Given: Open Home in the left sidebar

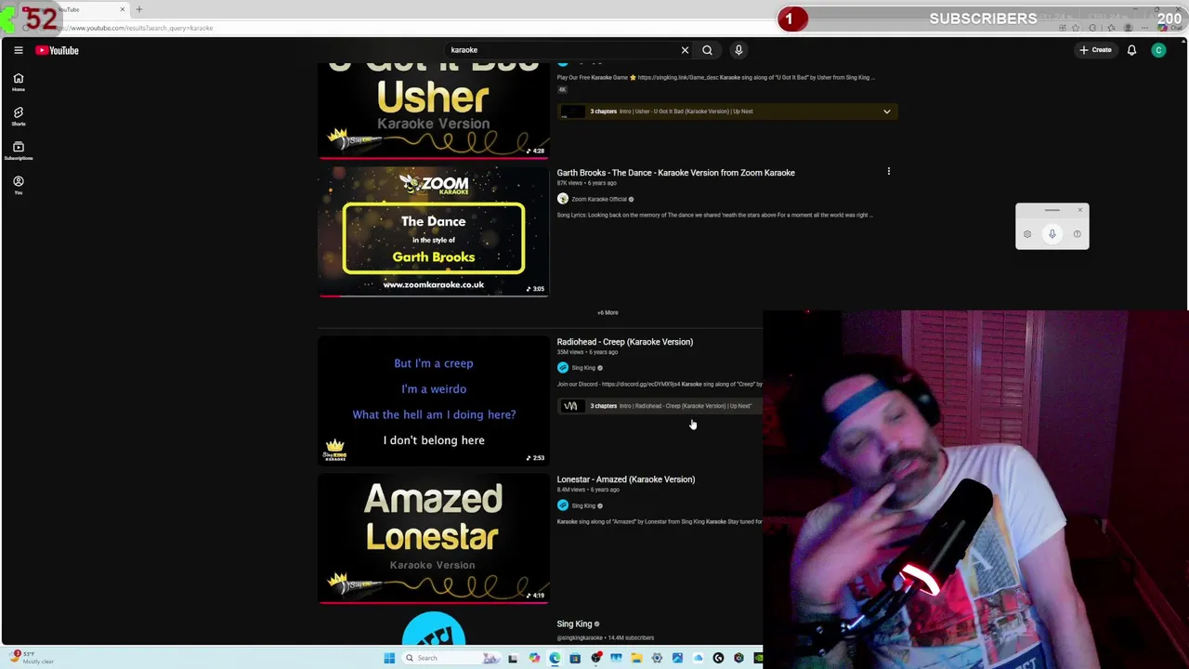Looking at the screenshot, I should (x=18, y=82).
